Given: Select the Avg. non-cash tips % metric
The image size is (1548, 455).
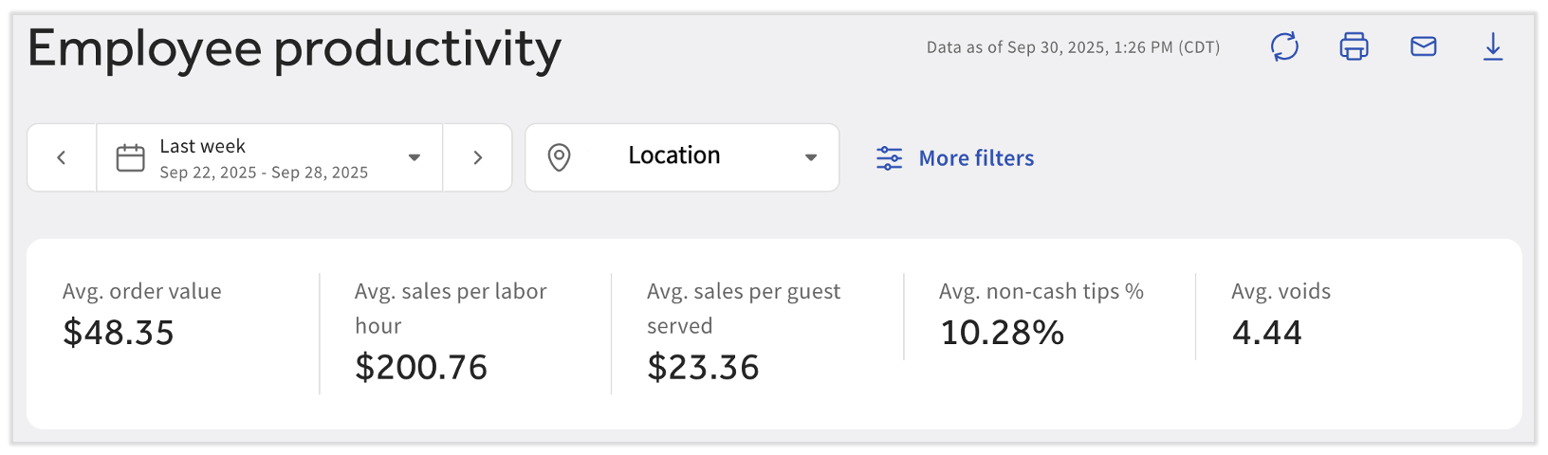Looking at the screenshot, I should point(1041,315).
